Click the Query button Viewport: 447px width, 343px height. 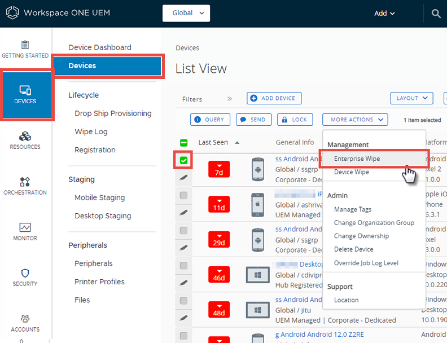pos(210,120)
